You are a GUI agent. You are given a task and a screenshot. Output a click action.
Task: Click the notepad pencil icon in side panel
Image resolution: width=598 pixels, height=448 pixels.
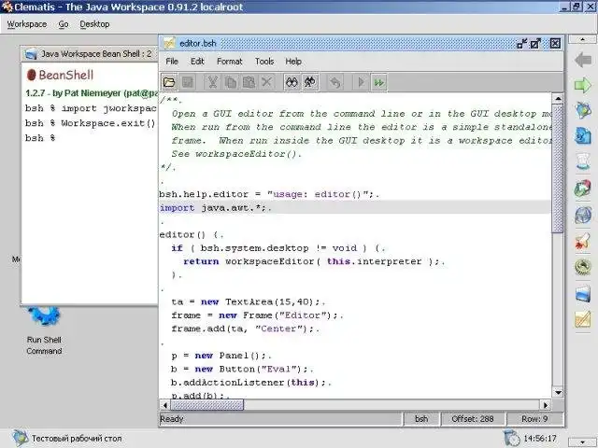pyautogui.click(x=583, y=319)
